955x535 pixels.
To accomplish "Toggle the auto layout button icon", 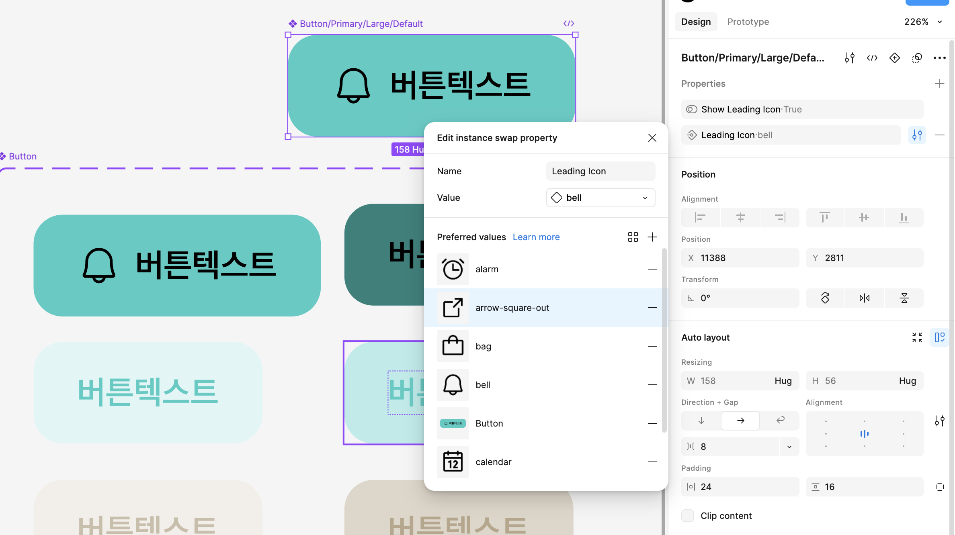I will [x=939, y=337].
